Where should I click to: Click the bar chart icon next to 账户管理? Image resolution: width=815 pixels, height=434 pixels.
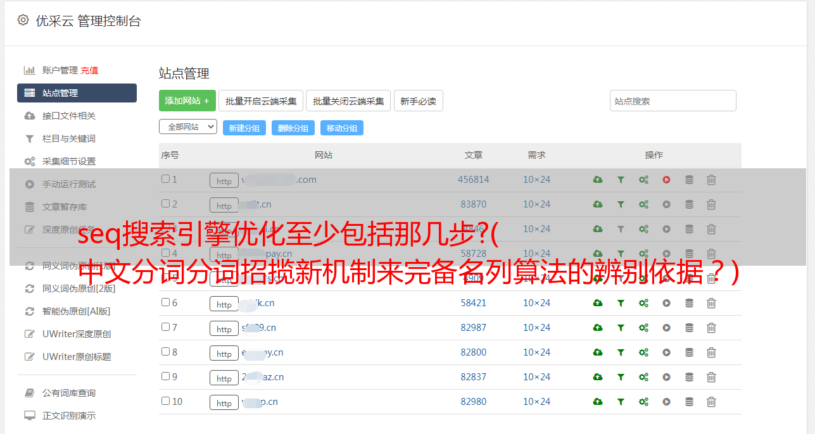[x=29, y=70]
